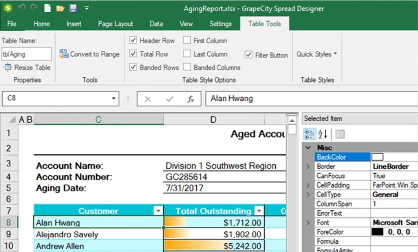Click cell containing Alejandro Savely

point(99,234)
